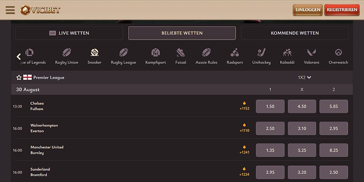Open the Valorant category icon

[x=311, y=52]
